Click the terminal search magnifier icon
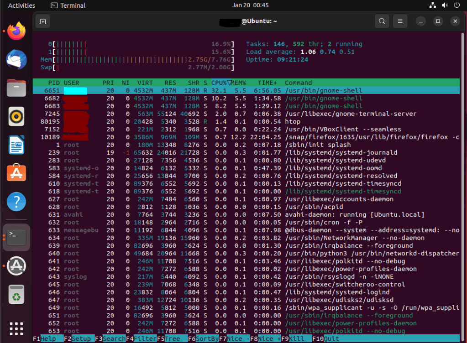The width and height of the screenshot is (467, 343). coord(382,21)
